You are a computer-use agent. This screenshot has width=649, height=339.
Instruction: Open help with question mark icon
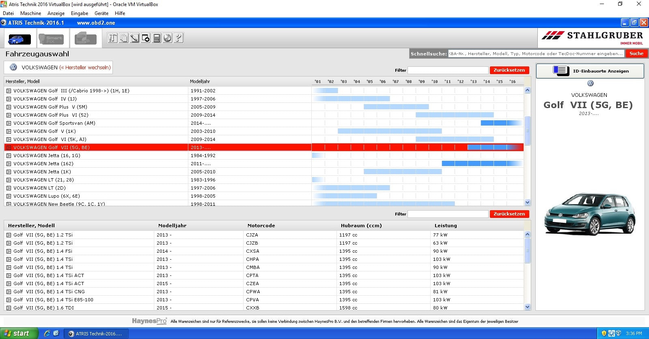[x=178, y=38]
